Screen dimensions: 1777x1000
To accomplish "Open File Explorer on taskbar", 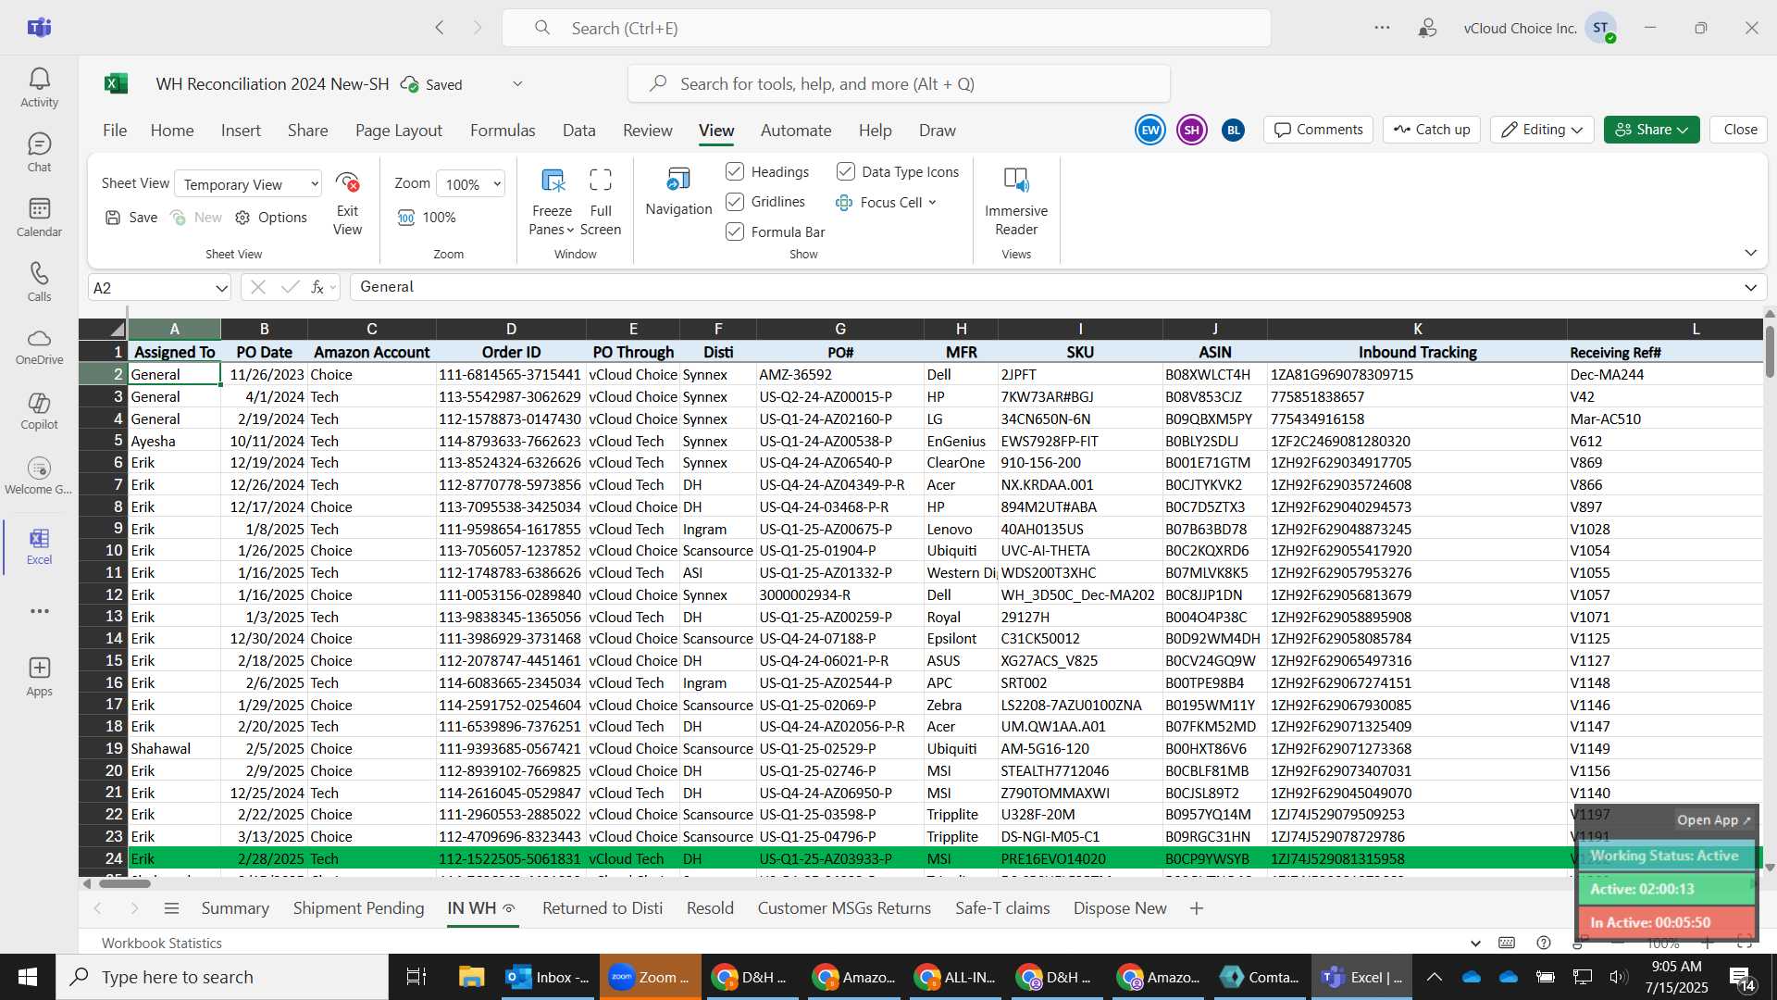I will point(472,977).
